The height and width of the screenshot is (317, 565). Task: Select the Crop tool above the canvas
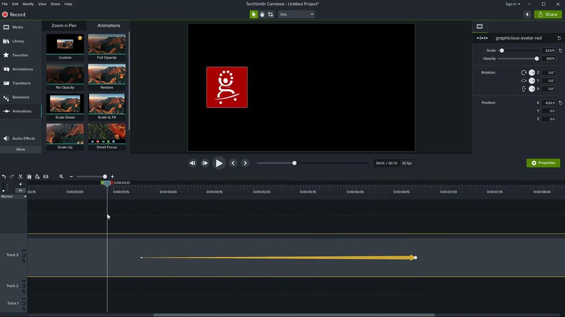[270, 14]
